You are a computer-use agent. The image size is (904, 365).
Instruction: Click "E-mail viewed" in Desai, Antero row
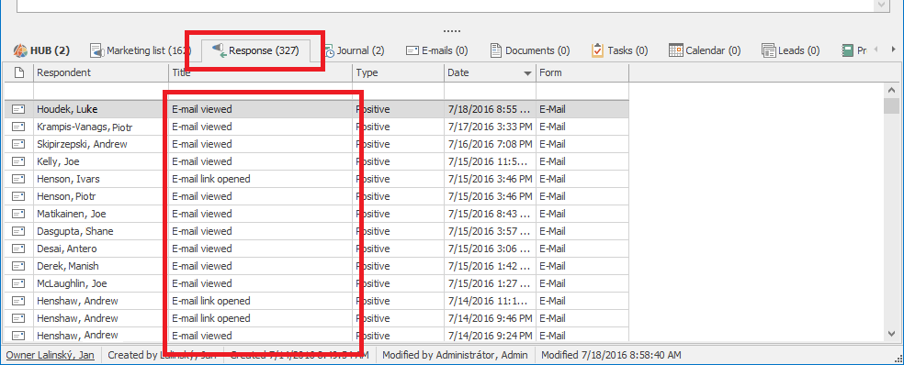coord(202,249)
